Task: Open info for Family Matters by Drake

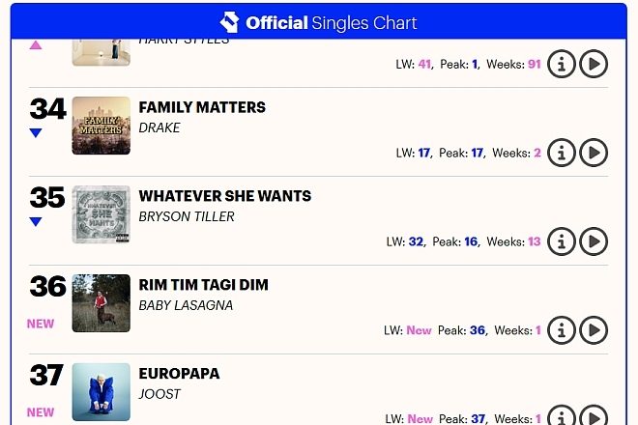Action: click(562, 153)
